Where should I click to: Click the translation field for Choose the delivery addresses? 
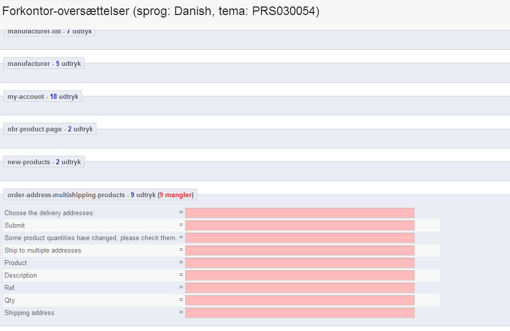300,213
